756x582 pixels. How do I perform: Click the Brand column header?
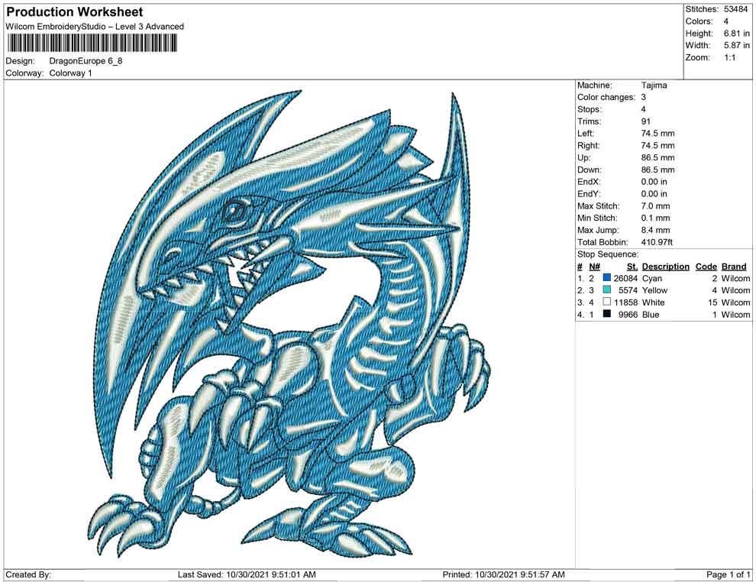734,266
